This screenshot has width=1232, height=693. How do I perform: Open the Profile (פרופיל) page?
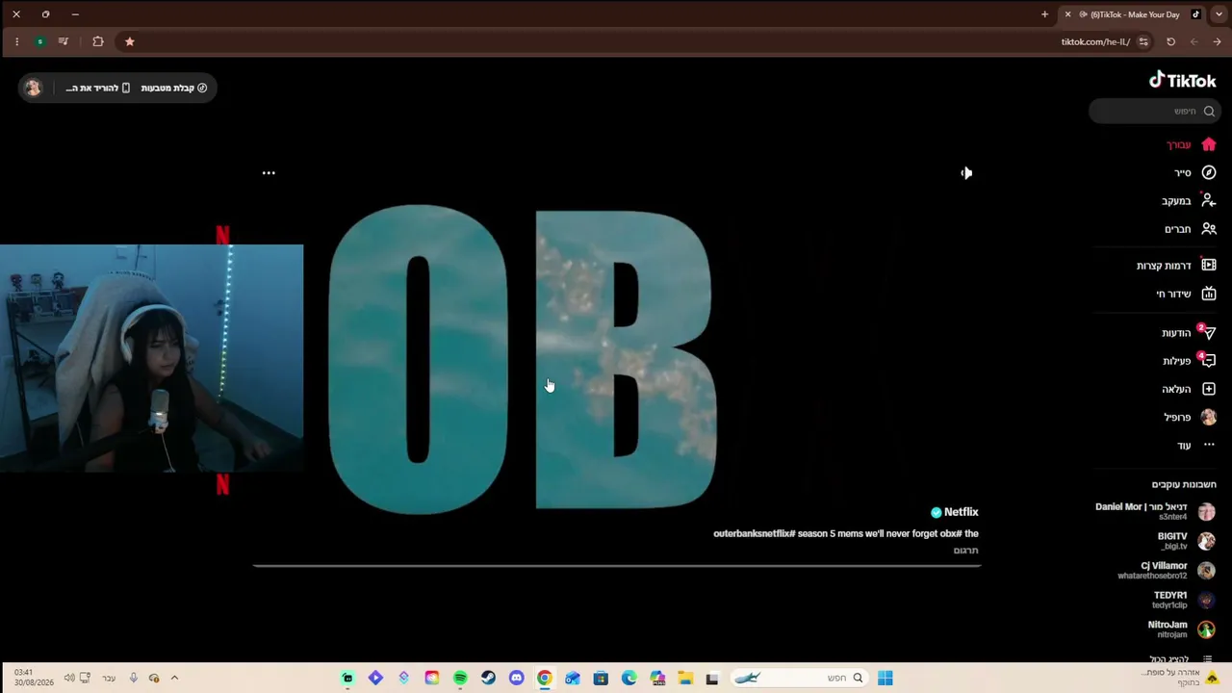pos(1190,417)
